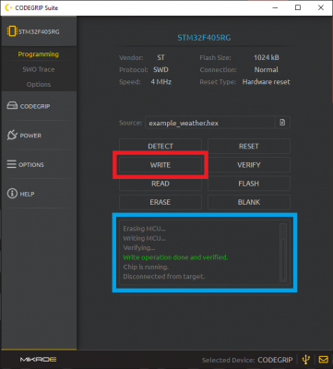Click the BLANK button
The height and width of the screenshot is (369, 333).
click(249, 202)
